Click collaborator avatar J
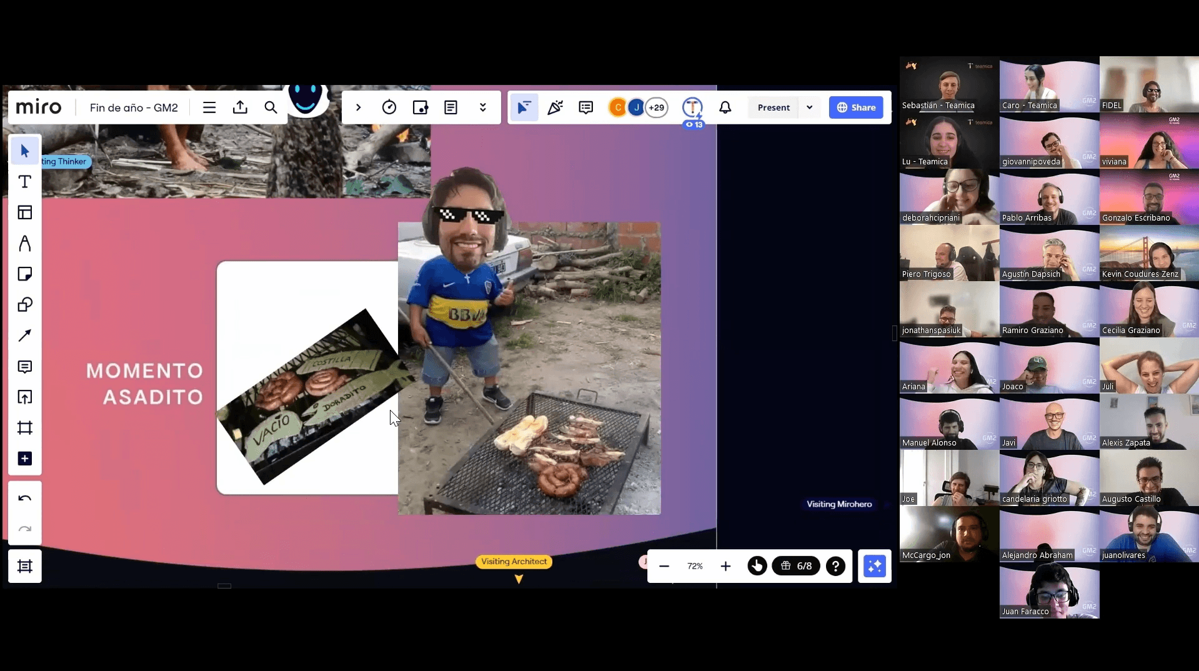This screenshot has height=671, width=1199. tap(636, 107)
